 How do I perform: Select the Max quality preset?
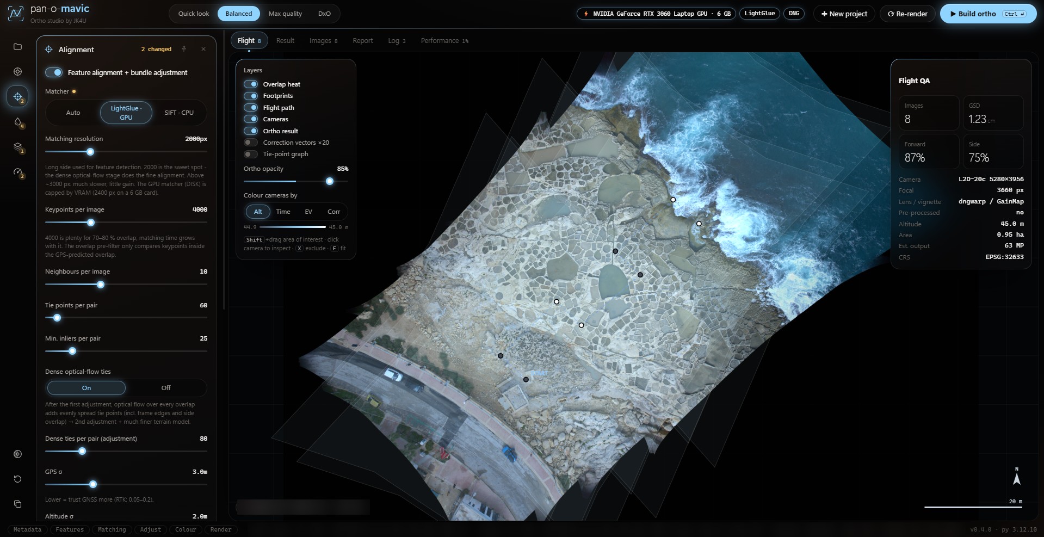(285, 14)
